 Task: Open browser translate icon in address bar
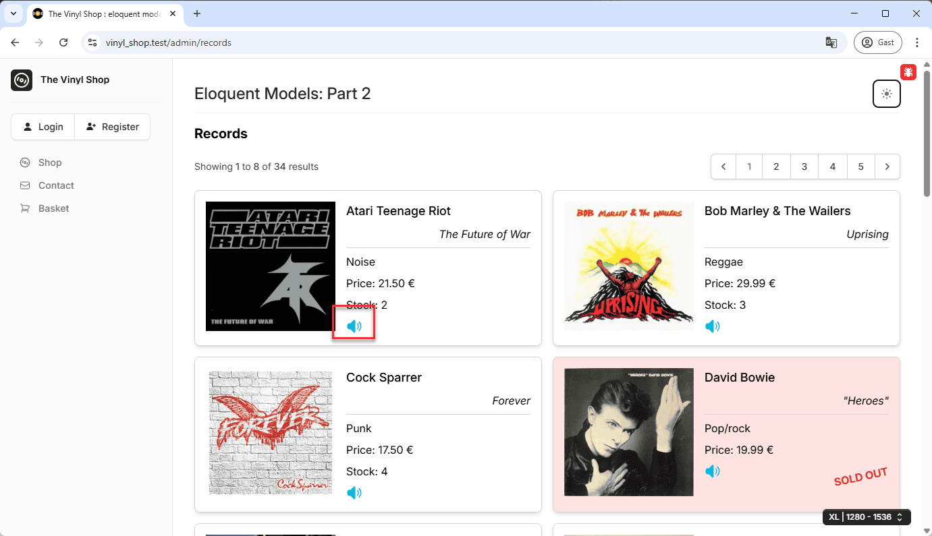pos(831,42)
